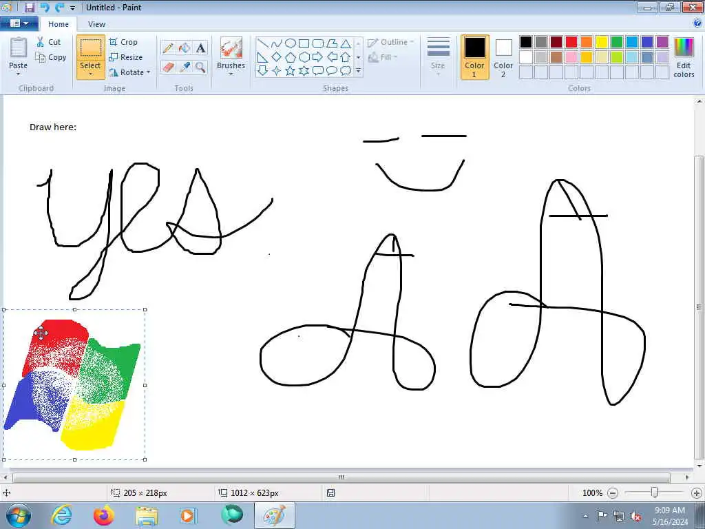This screenshot has height=529, width=705.
Task: Open the Select dropdown arrow
Action: pyautogui.click(x=90, y=74)
